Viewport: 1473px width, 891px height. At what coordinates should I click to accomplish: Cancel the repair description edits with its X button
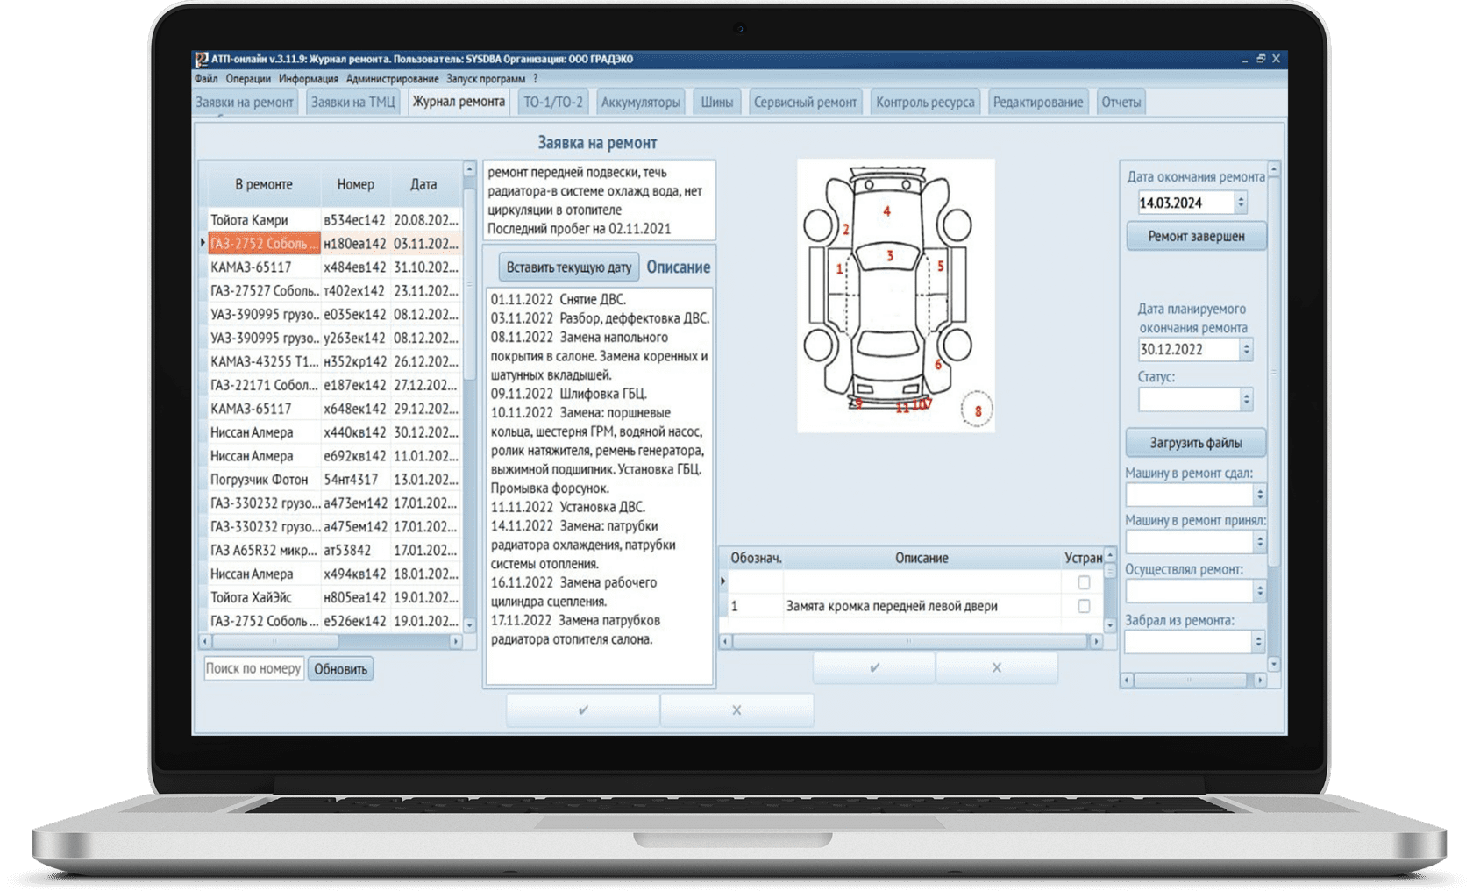(736, 709)
